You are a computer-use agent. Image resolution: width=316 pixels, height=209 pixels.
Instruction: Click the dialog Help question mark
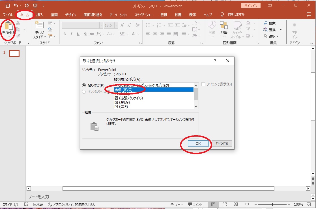coord(215,61)
